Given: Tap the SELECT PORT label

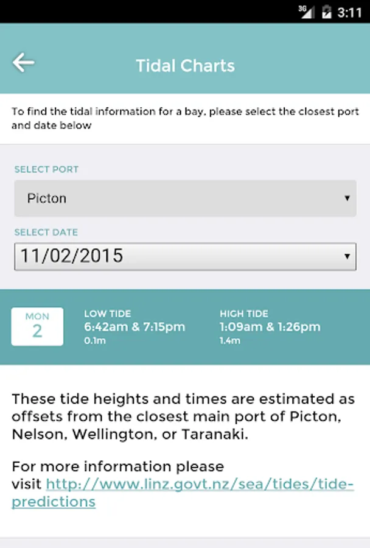Looking at the screenshot, I should tap(46, 169).
